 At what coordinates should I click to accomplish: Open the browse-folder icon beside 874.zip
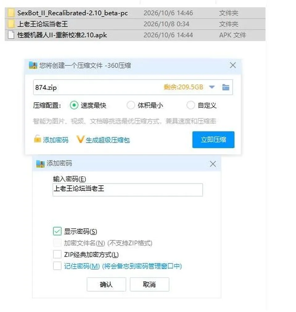(225, 87)
